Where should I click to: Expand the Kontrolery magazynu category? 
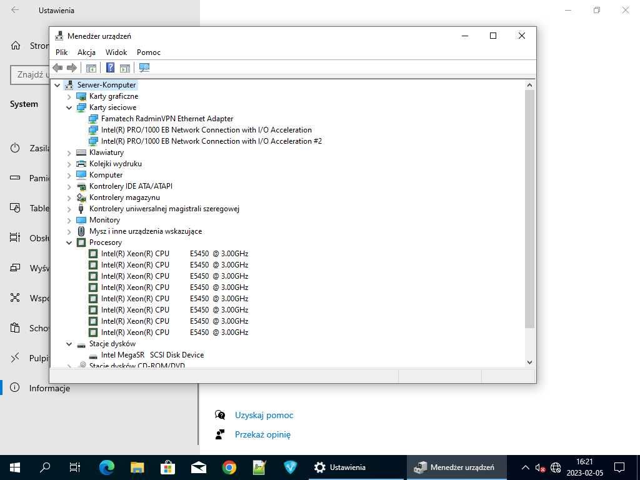[x=69, y=198]
